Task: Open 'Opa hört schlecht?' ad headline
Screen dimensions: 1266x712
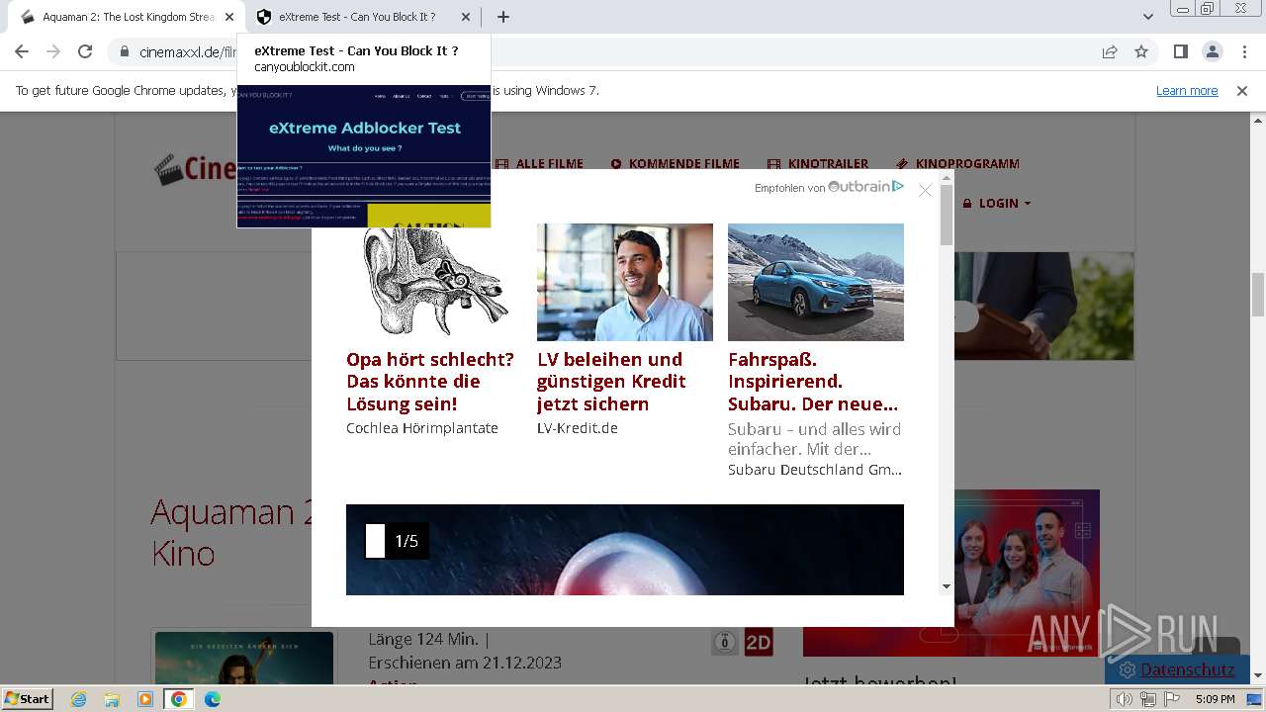Action: pyautogui.click(x=430, y=382)
